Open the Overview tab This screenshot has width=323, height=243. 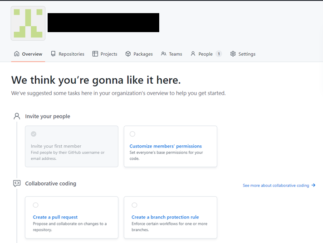(x=28, y=54)
